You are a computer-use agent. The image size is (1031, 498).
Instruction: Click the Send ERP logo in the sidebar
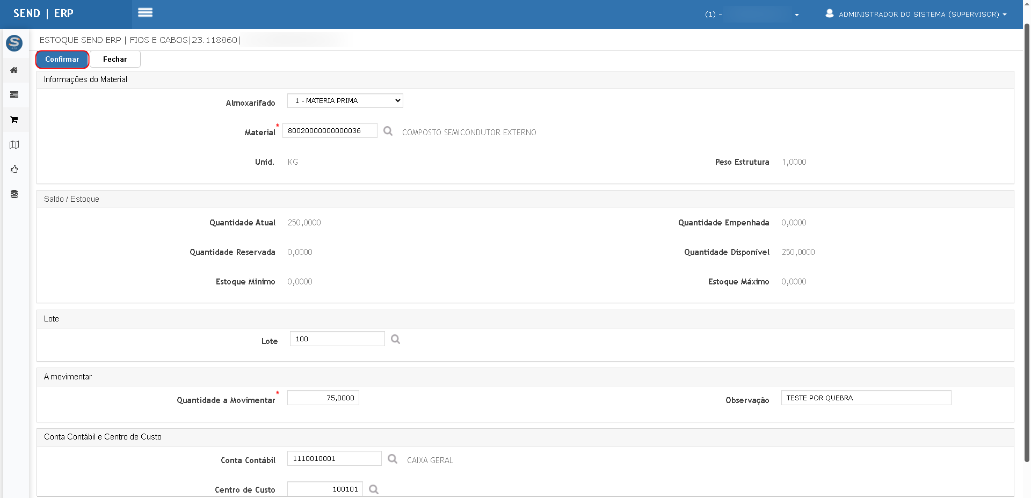coord(14,43)
